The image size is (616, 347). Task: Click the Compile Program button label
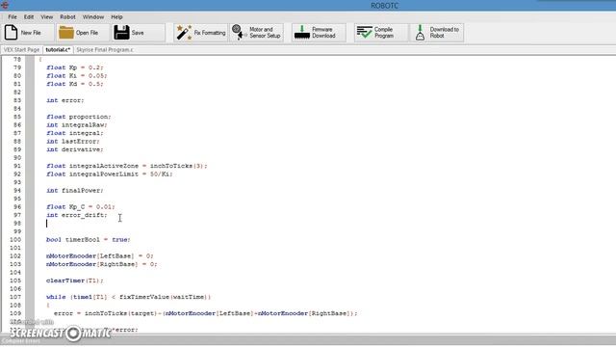pyautogui.click(x=384, y=32)
